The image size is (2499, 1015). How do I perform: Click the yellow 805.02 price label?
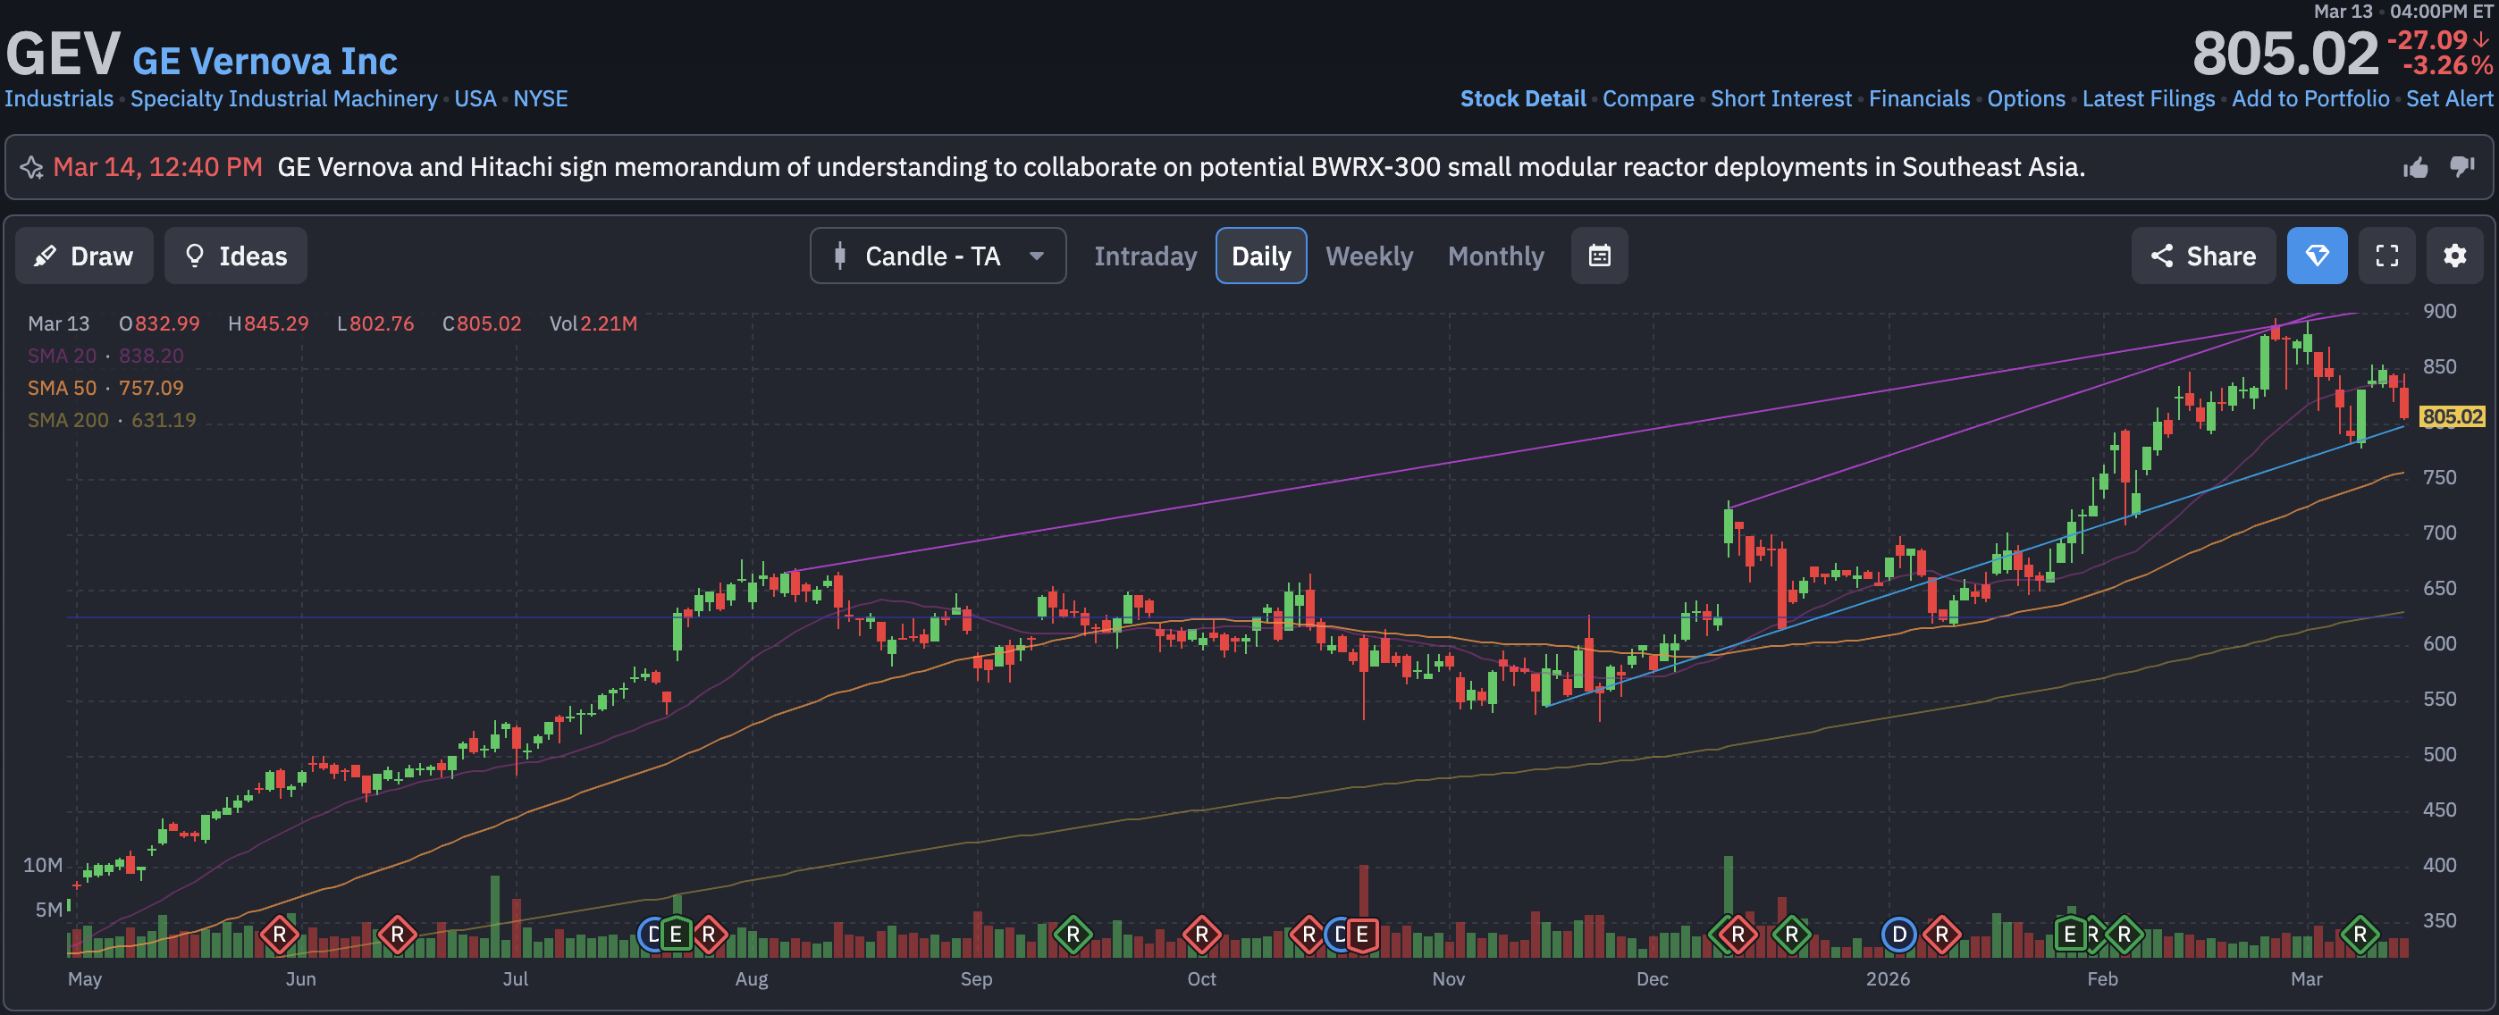pyautogui.click(x=2451, y=417)
